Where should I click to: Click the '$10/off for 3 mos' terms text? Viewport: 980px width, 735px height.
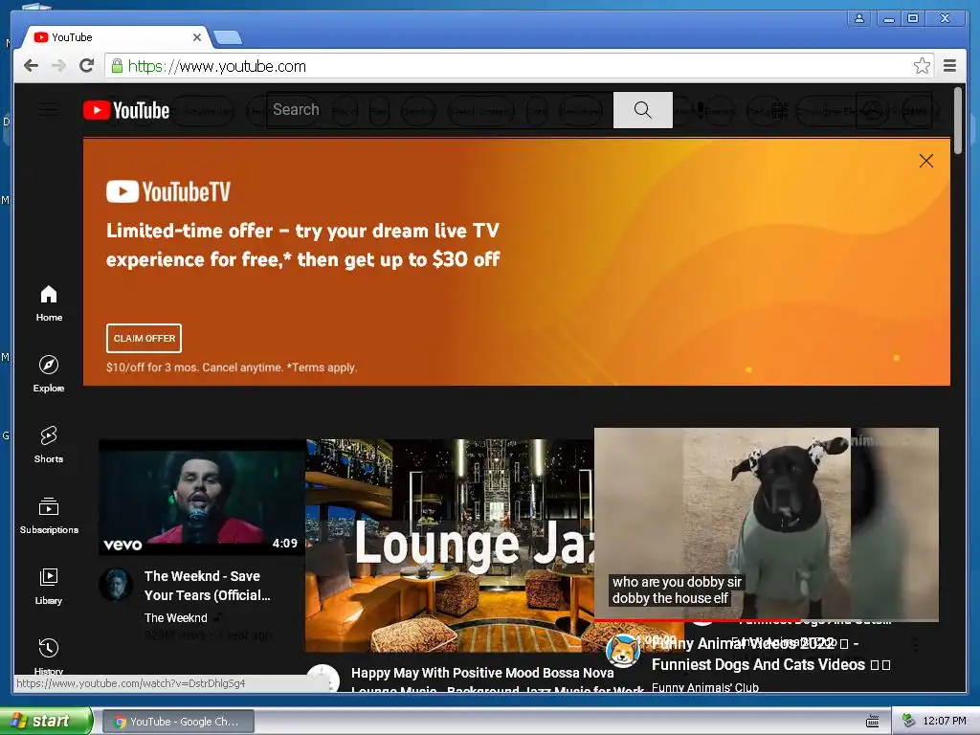tap(232, 367)
